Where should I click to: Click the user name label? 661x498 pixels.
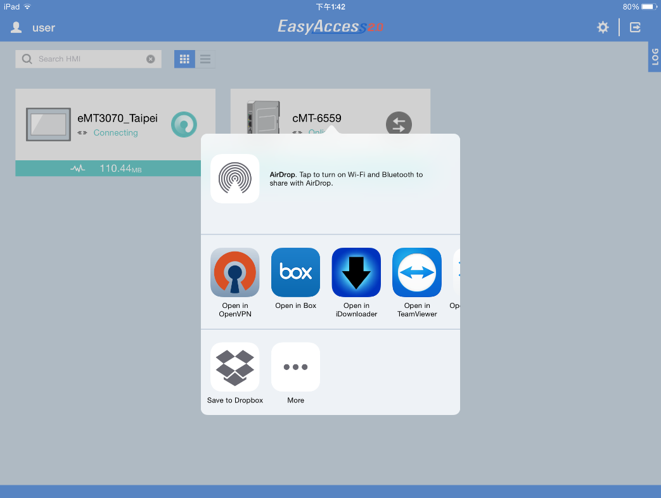pyautogui.click(x=44, y=28)
